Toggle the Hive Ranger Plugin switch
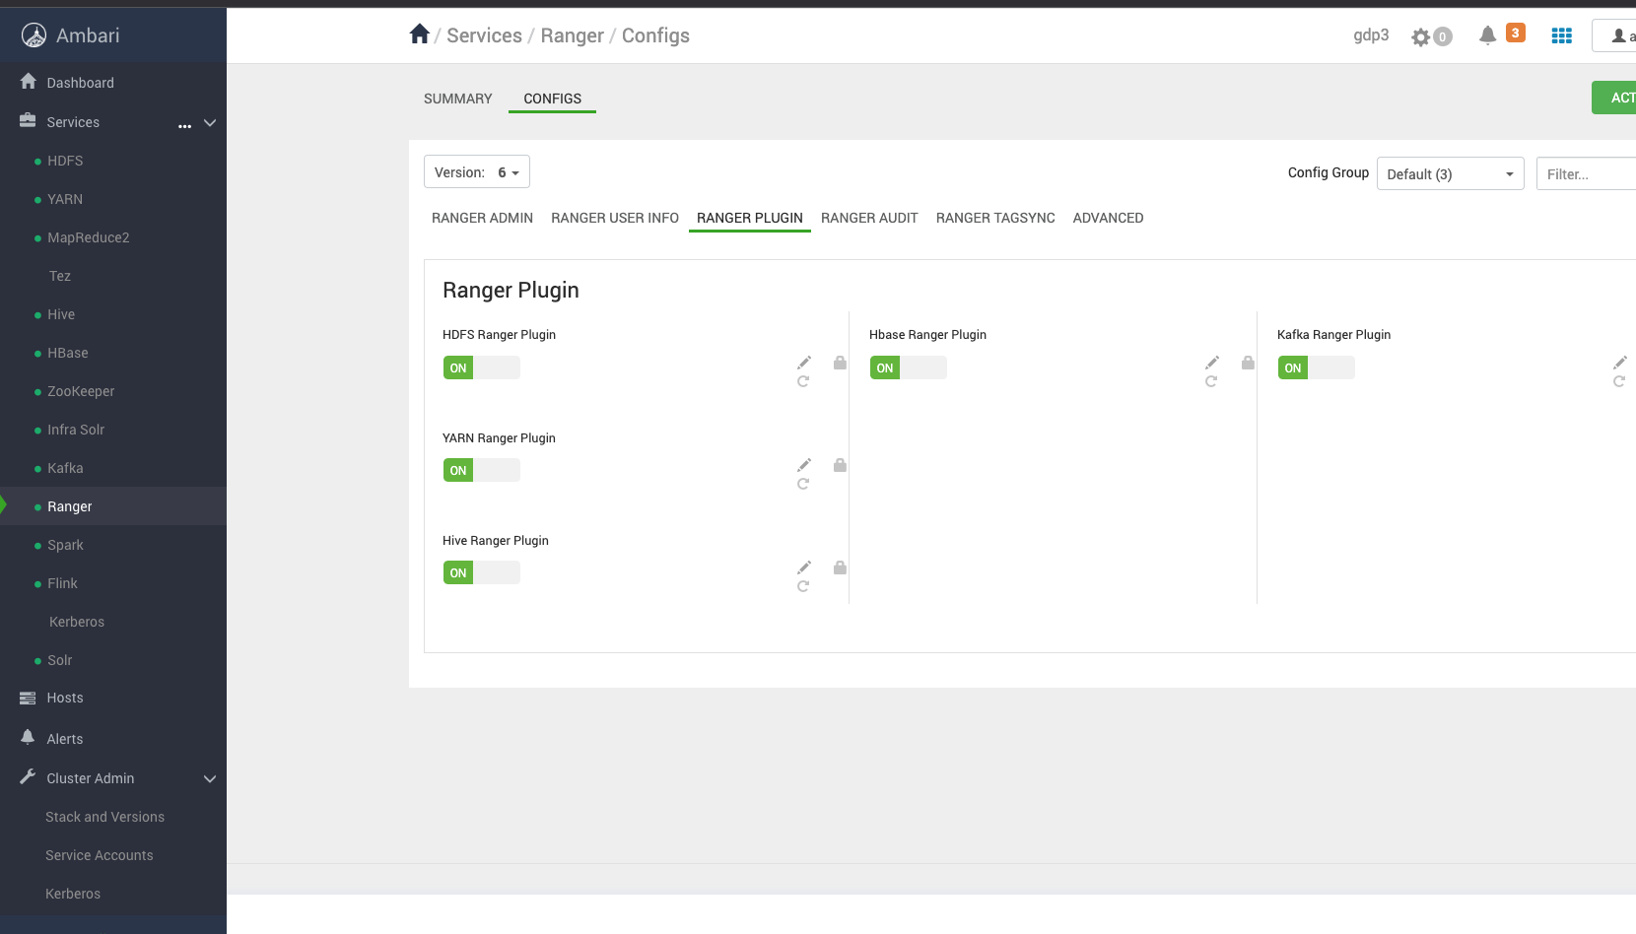This screenshot has width=1636, height=934. (482, 572)
